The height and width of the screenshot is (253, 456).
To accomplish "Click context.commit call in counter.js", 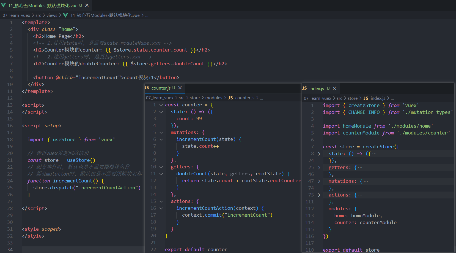I will tap(227, 215).
